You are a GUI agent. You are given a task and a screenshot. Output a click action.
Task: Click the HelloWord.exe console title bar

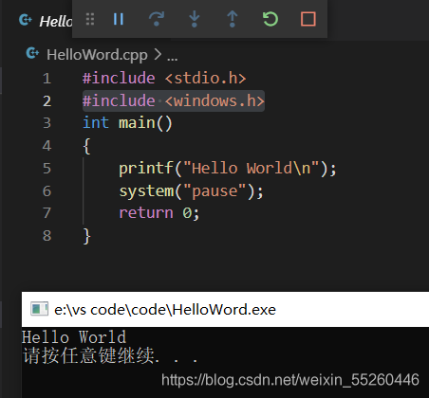pyautogui.click(x=225, y=309)
